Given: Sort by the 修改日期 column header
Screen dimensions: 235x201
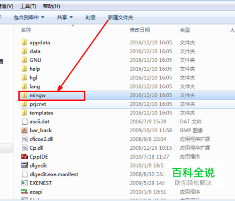Looking at the screenshot, I should (140, 30).
